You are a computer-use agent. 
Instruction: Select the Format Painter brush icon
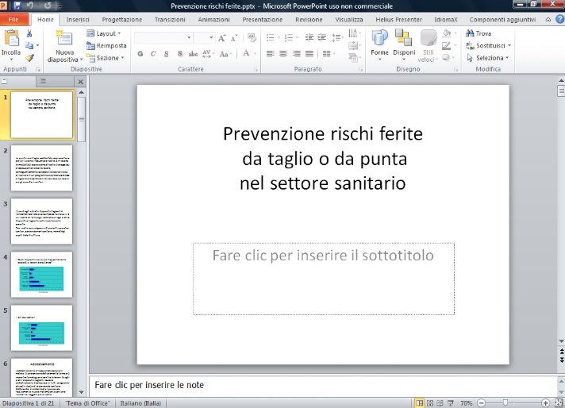coord(29,57)
